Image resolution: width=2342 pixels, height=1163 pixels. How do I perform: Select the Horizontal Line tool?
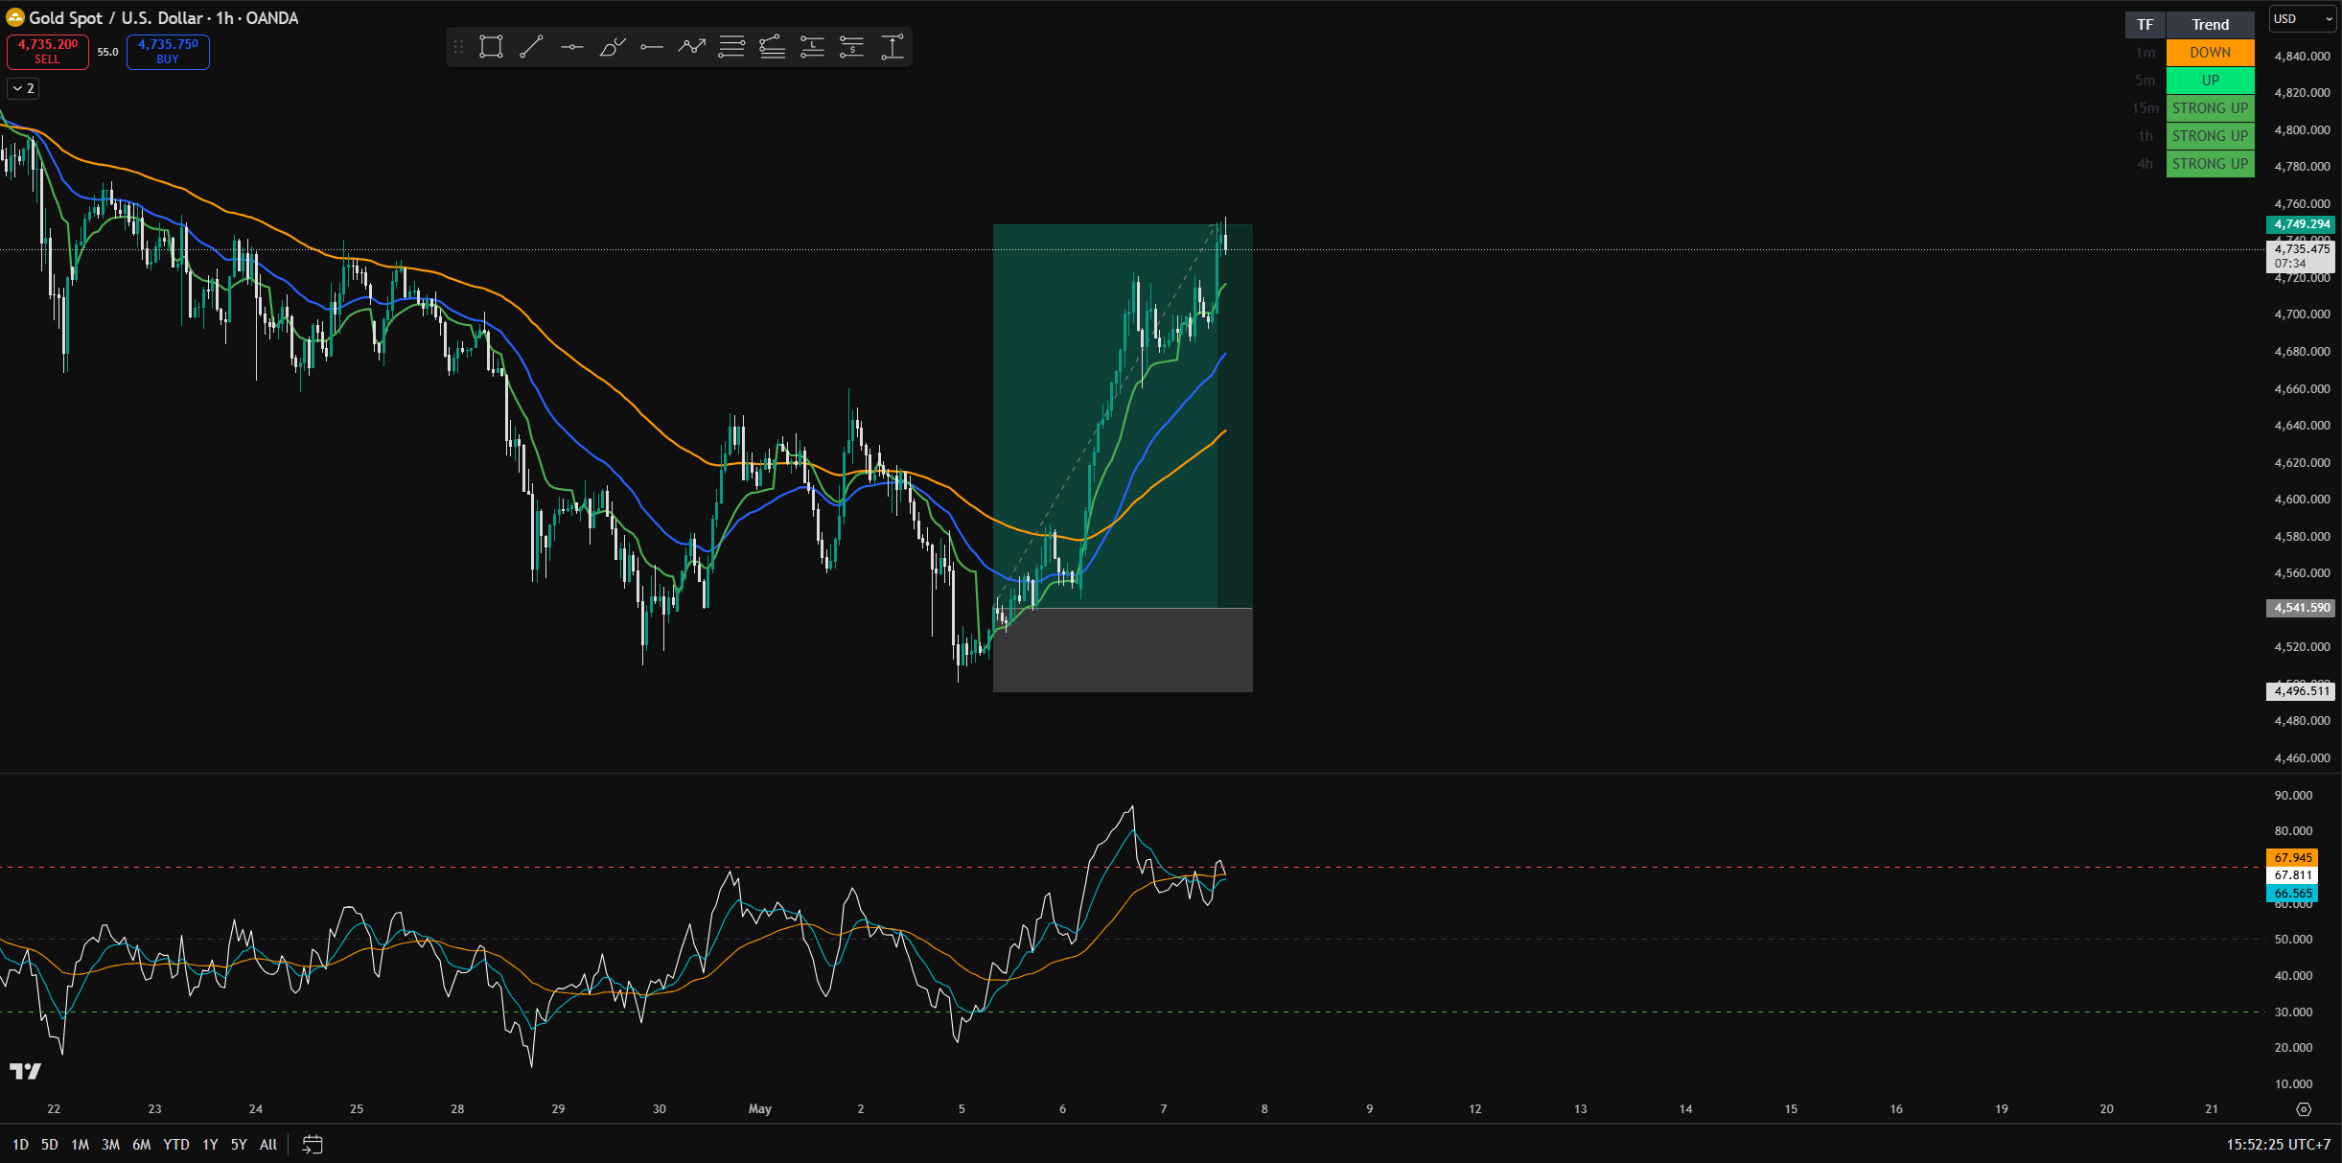(x=571, y=47)
